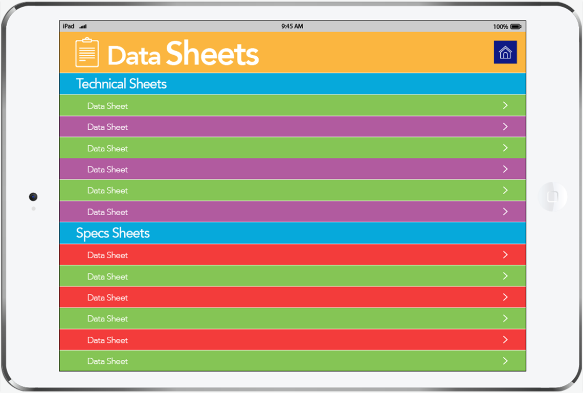Screen dimensions: 583x393
Task: Click the "Data Sheet" label in the fifth Technical Sheets row
Action: tap(107, 191)
